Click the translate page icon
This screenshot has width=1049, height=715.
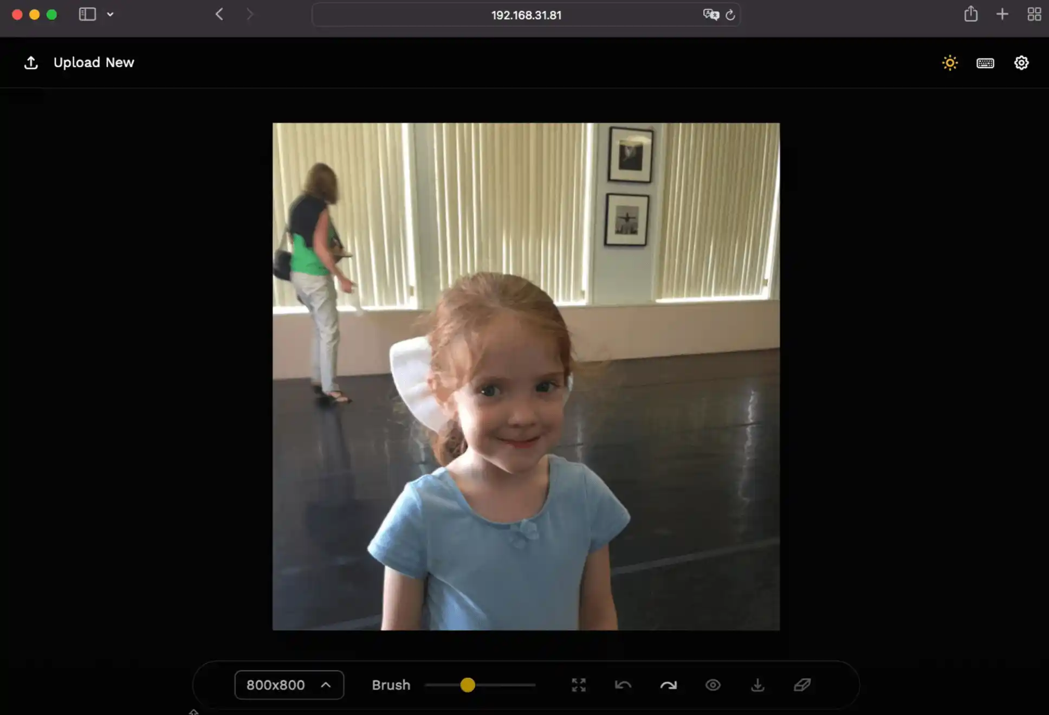(710, 15)
